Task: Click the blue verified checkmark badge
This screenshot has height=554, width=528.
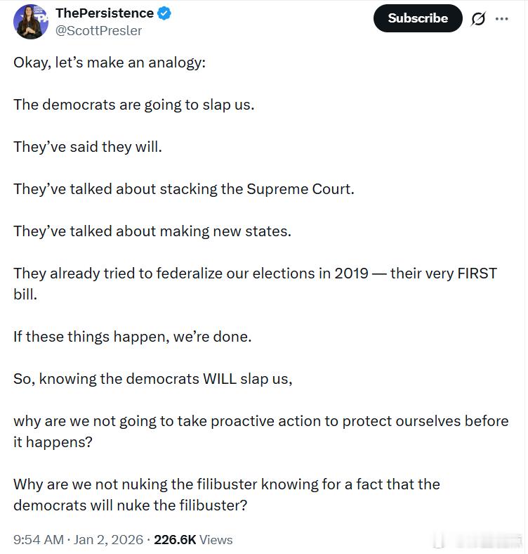Action: tap(164, 13)
